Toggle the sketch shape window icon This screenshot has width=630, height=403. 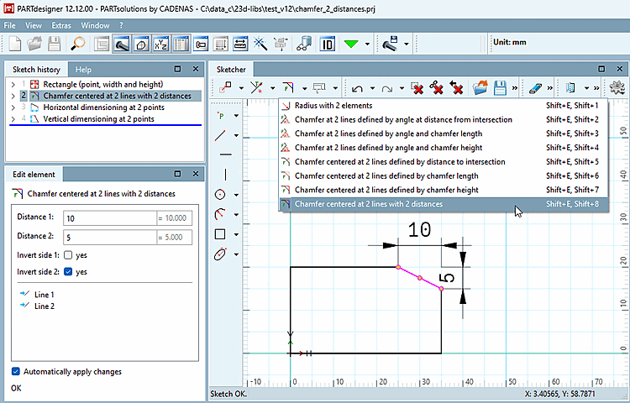pyautogui.click(x=141, y=44)
